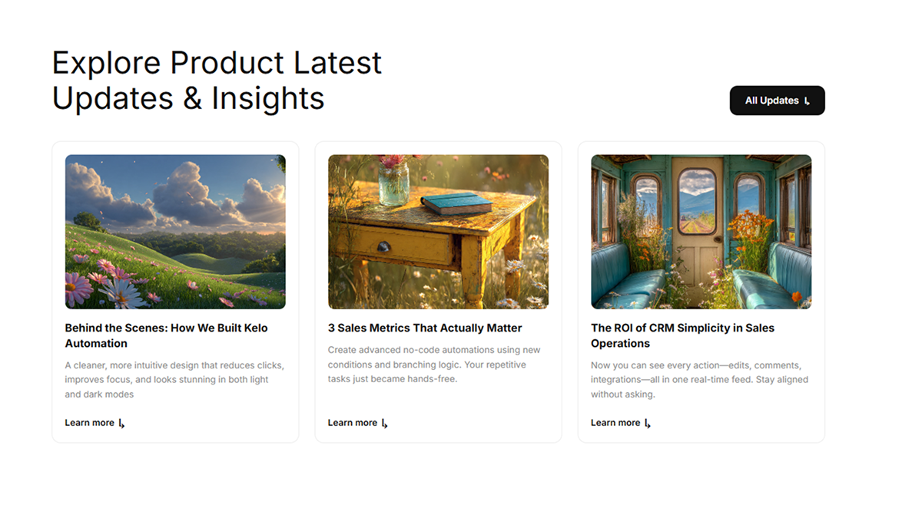Open 'The ROI of CRM Simplicity' title
The width and height of the screenshot is (922, 518).
click(682, 335)
